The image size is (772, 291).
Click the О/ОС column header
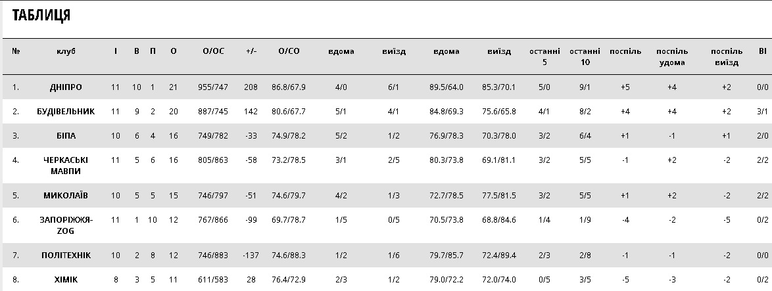click(213, 51)
